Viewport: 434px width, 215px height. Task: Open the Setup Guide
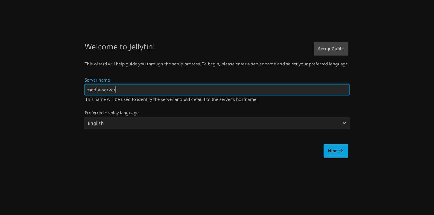[x=331, y=49]
